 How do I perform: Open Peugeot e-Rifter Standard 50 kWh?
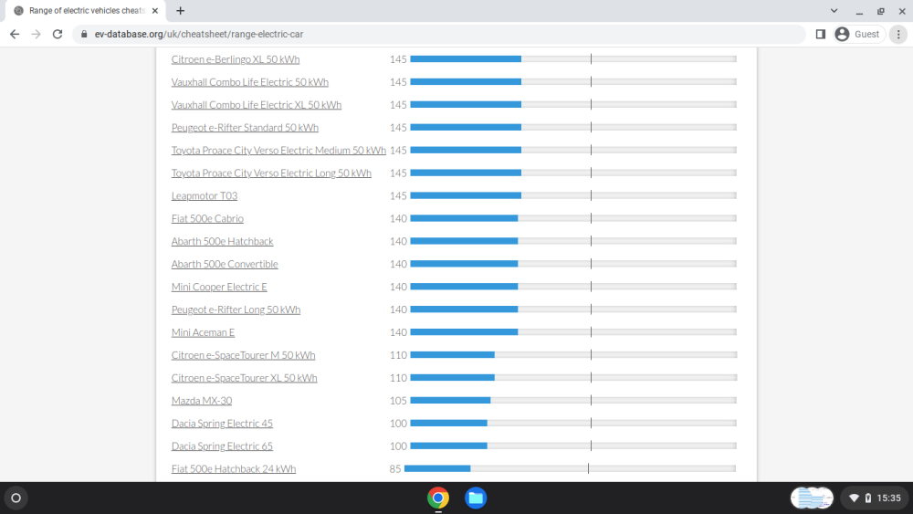(x=245, y=128)
